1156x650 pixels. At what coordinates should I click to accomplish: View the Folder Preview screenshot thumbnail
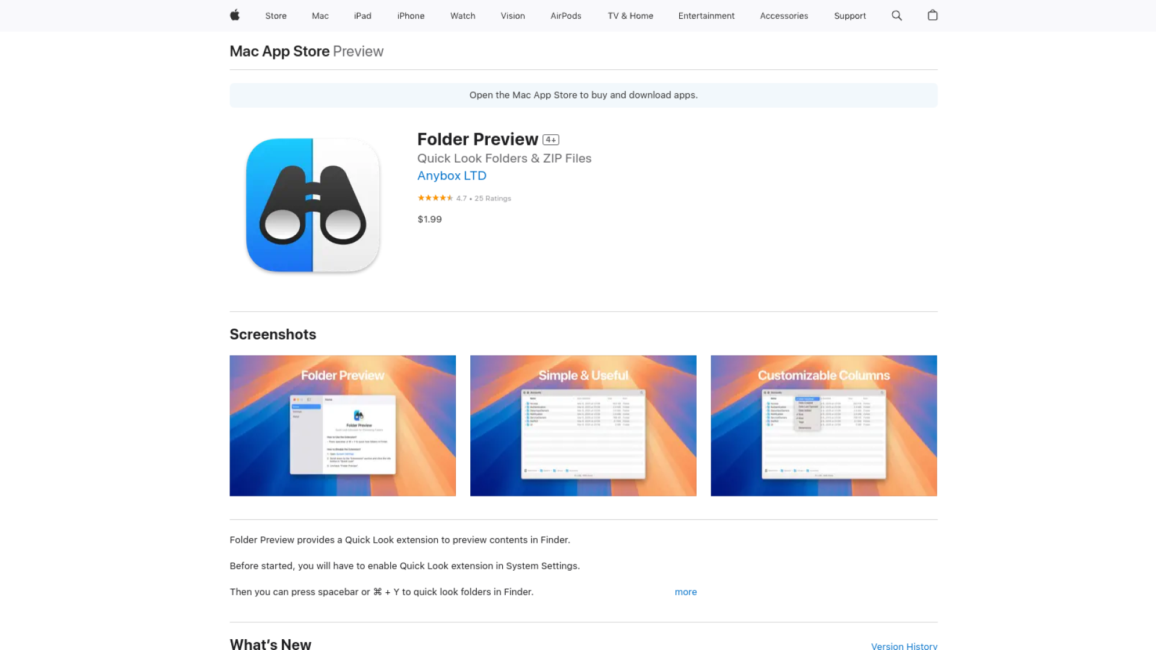[x=343, y=426]
